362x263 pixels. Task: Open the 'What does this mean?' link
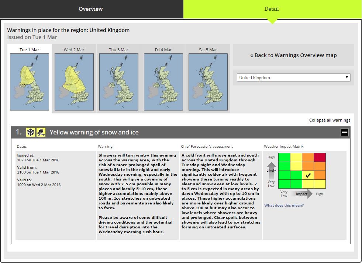pos(284,206)
